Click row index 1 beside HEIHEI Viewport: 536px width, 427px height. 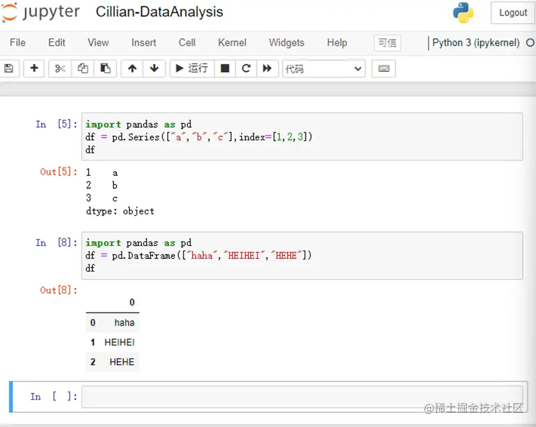92,342
